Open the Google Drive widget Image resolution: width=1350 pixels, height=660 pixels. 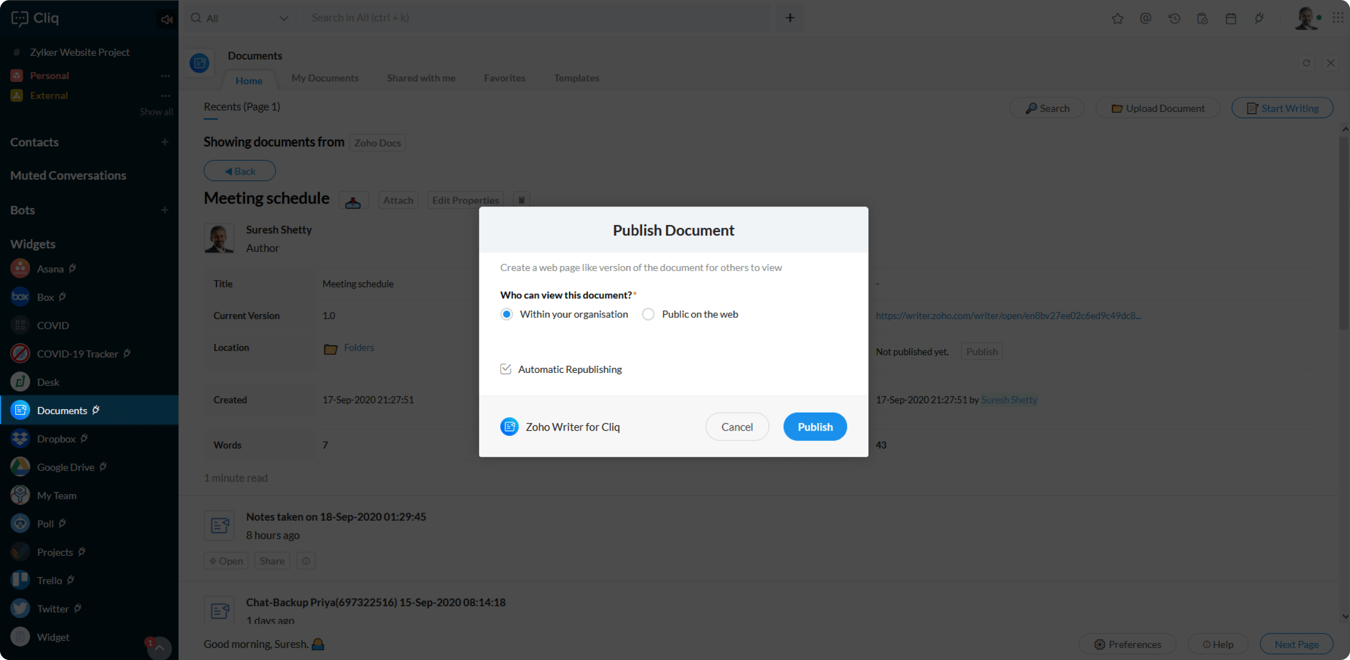click(66, 467)
